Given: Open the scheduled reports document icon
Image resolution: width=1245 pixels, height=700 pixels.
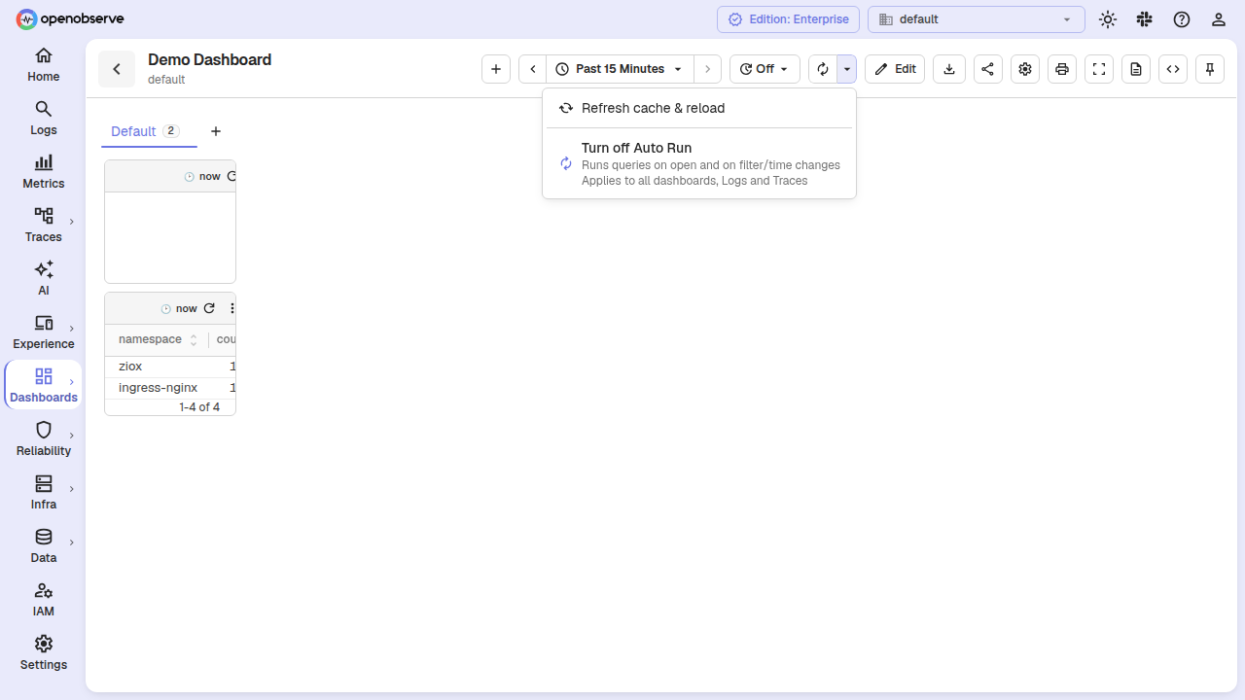Looking at the screenshot, I should coord(1135,69).
